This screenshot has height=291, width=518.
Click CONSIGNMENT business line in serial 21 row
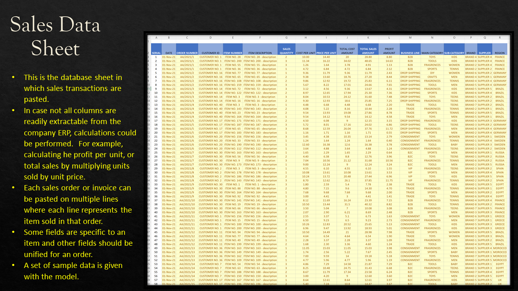(x=410, y=137)
